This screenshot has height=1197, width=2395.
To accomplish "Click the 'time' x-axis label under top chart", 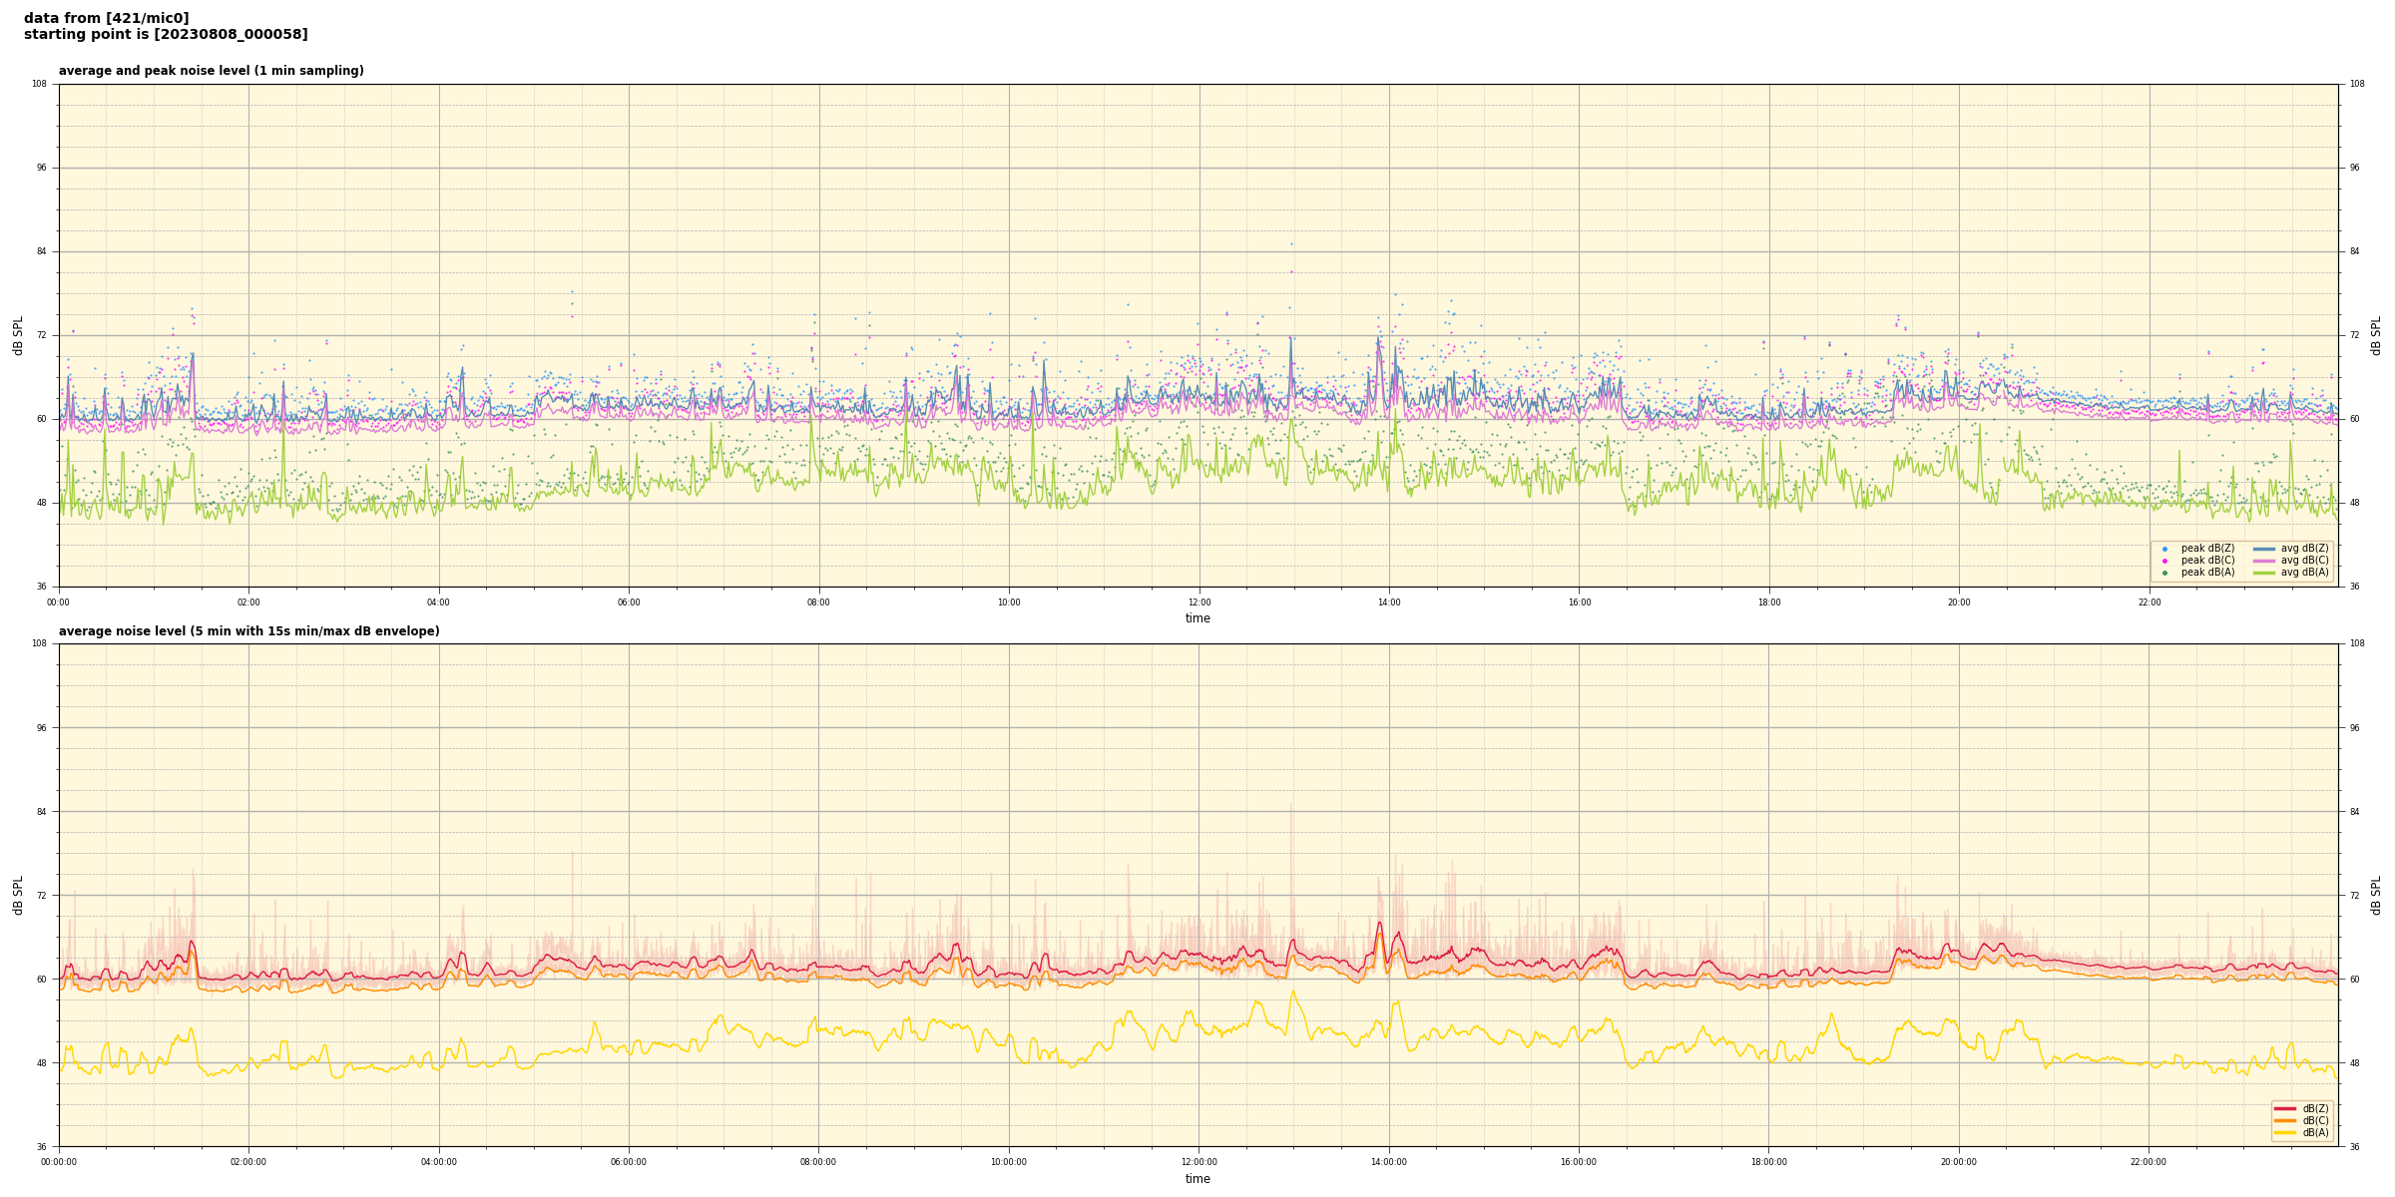I will click(x=1197, y=618).
